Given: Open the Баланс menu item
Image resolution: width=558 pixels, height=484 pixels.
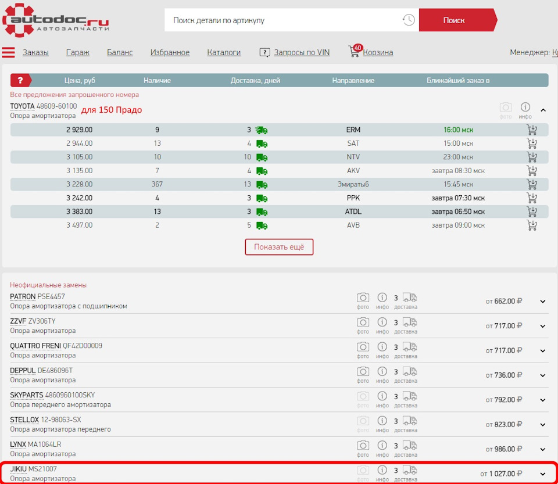Looking at the screenshot, I should click(120, 52).
